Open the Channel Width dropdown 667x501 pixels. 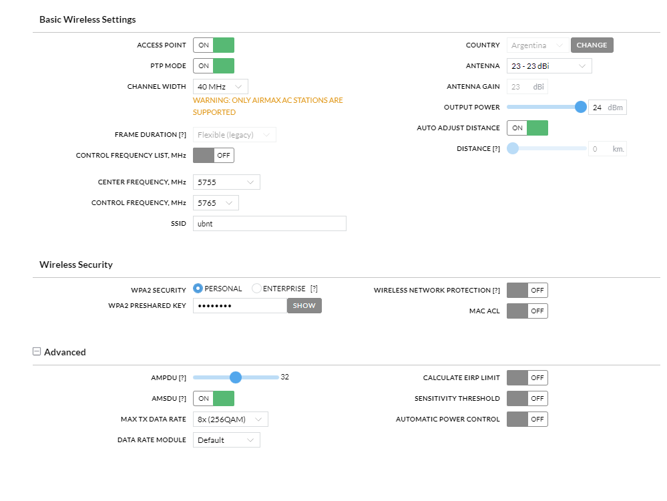pyautogui.click(x=220, y=87)
